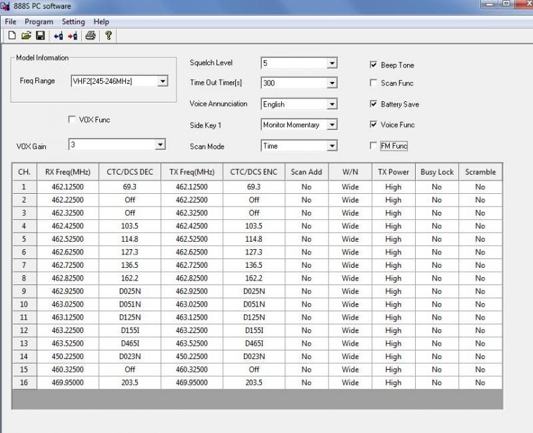
Task: Click the TX Freq(MHz) column header
Action: pos(192,172)
